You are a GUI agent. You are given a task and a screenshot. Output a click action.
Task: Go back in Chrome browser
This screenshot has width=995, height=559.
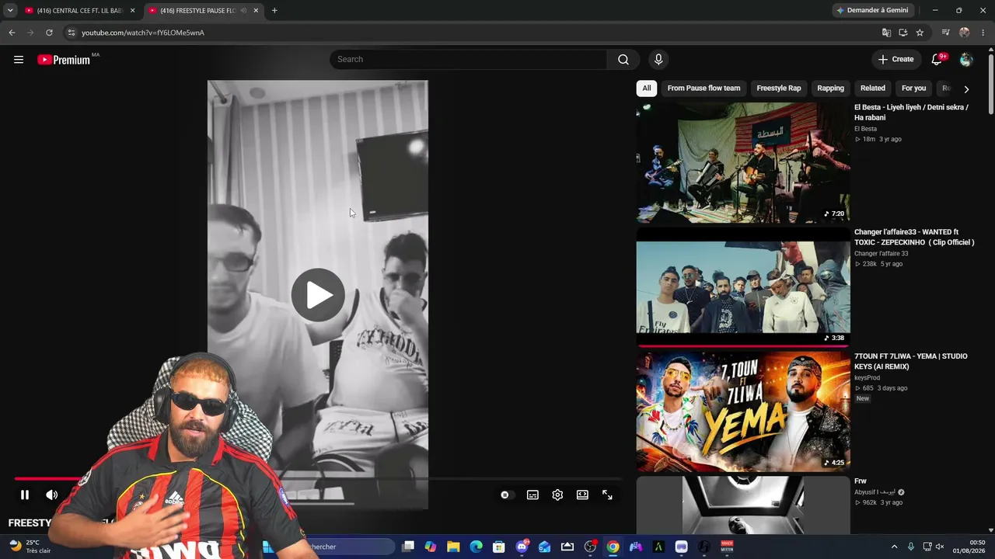pyautogui.click(x=12, y=33)
